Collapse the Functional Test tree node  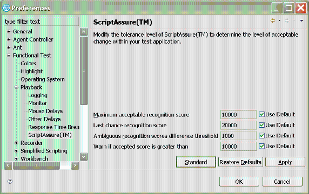9,56
